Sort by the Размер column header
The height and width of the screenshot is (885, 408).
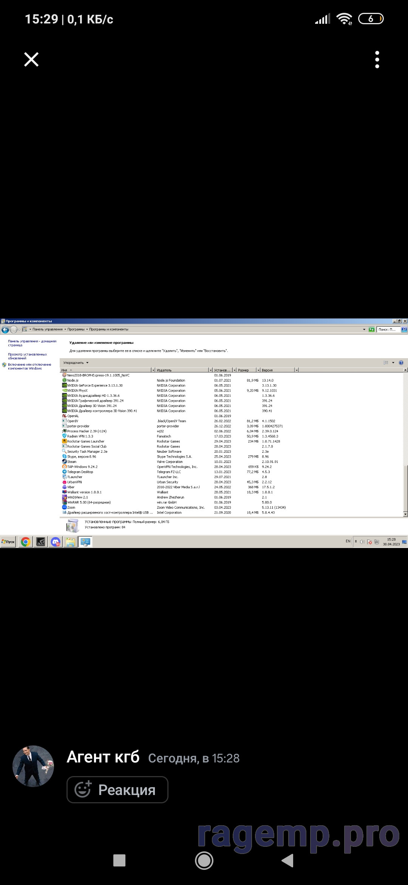pos(246,370)
